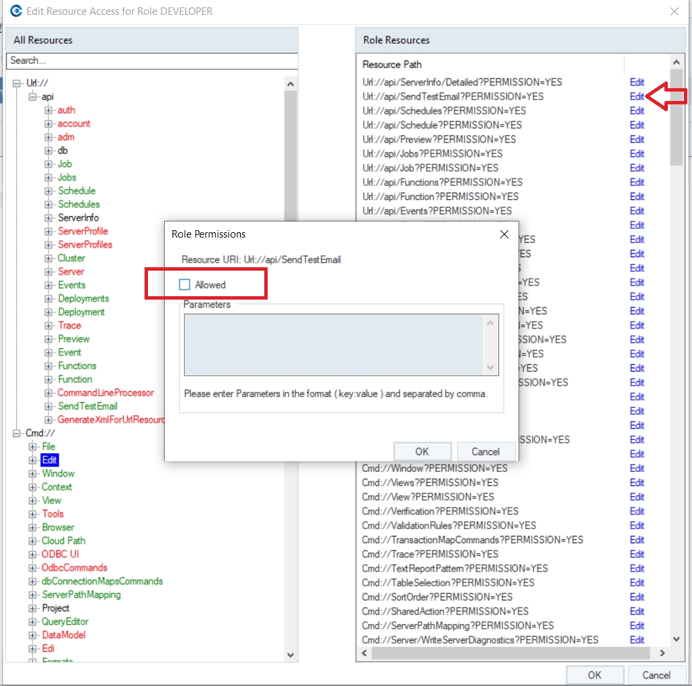Click inside the Parameters text area
Viewport: 692px width, 686px height.
pyautogui.click(x=334, y=344)
